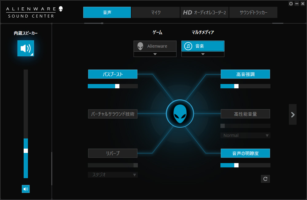Click the Alienware Sound Center title text
This screenshot has width=307, height=200.
pyautogui.click(x=31, y=12)
